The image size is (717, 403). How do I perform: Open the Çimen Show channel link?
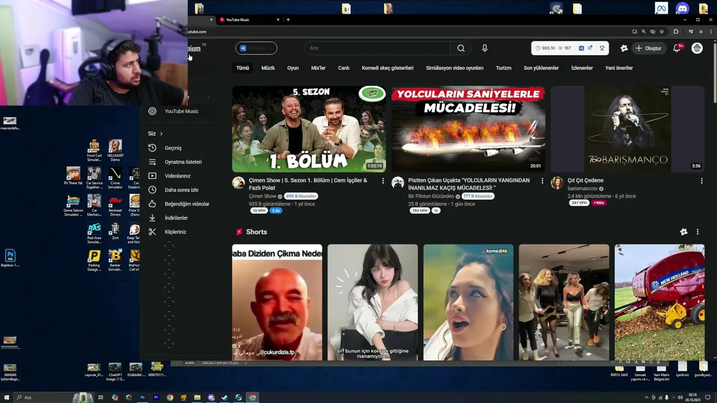pyautogui.click(x=263, y=196)
